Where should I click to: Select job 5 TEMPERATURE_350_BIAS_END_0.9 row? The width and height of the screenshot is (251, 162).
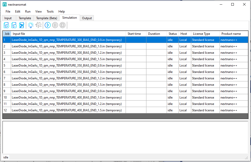click(67, 66)
